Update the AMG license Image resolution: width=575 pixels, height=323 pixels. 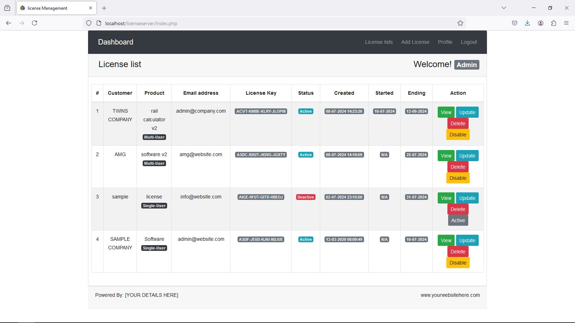[x=467, y=156]
